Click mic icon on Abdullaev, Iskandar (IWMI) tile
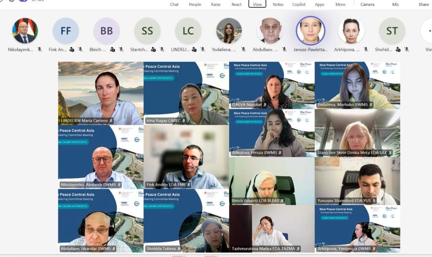The width and height of the screenshot is (432, 257). pos(114,249)
